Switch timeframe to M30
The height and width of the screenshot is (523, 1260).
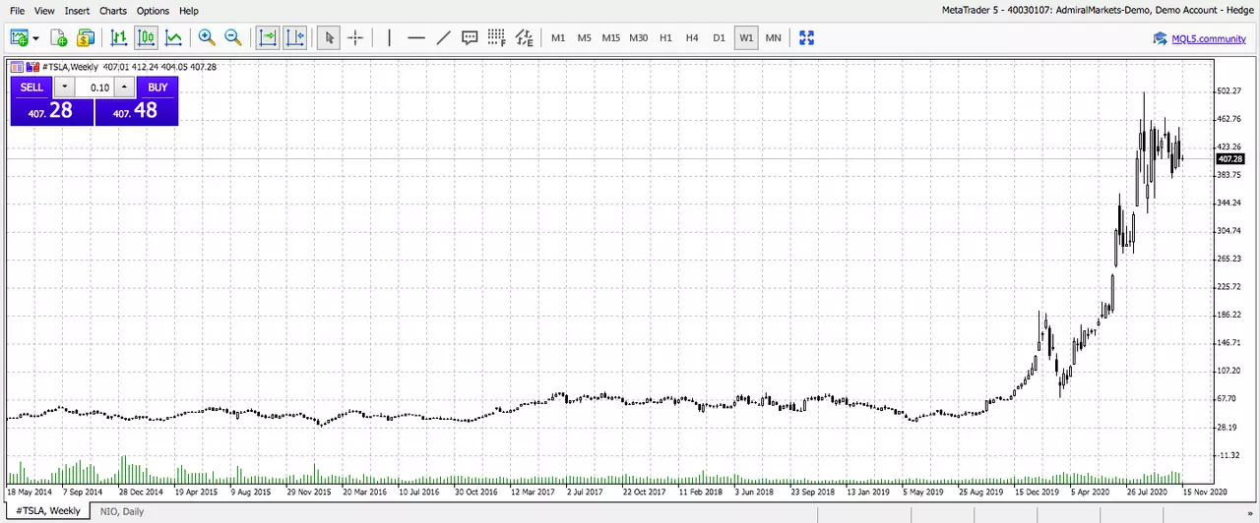pos(639,38)
